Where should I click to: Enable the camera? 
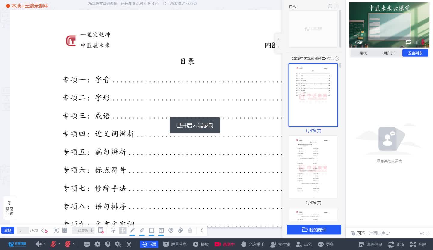68,244
